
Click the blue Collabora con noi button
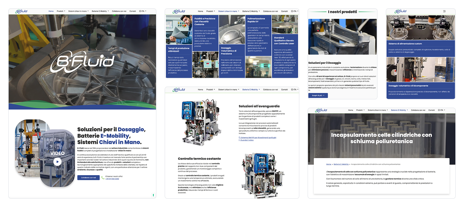click(x=88, y=178)
